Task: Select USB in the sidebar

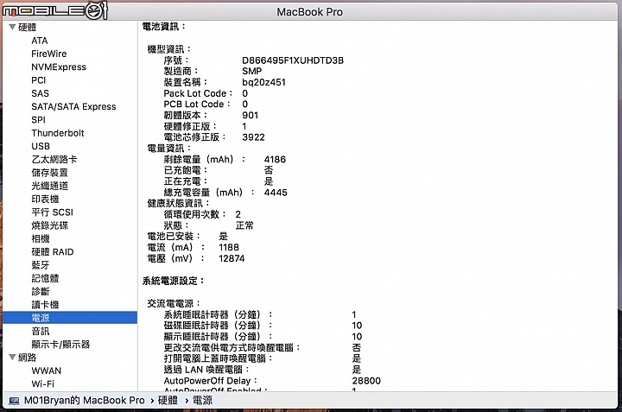Action: (x=41, y=146)
